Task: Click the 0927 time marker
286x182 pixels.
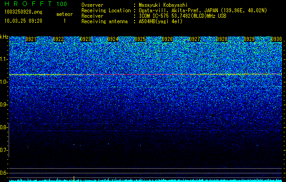Action: [x=195, y=39]
